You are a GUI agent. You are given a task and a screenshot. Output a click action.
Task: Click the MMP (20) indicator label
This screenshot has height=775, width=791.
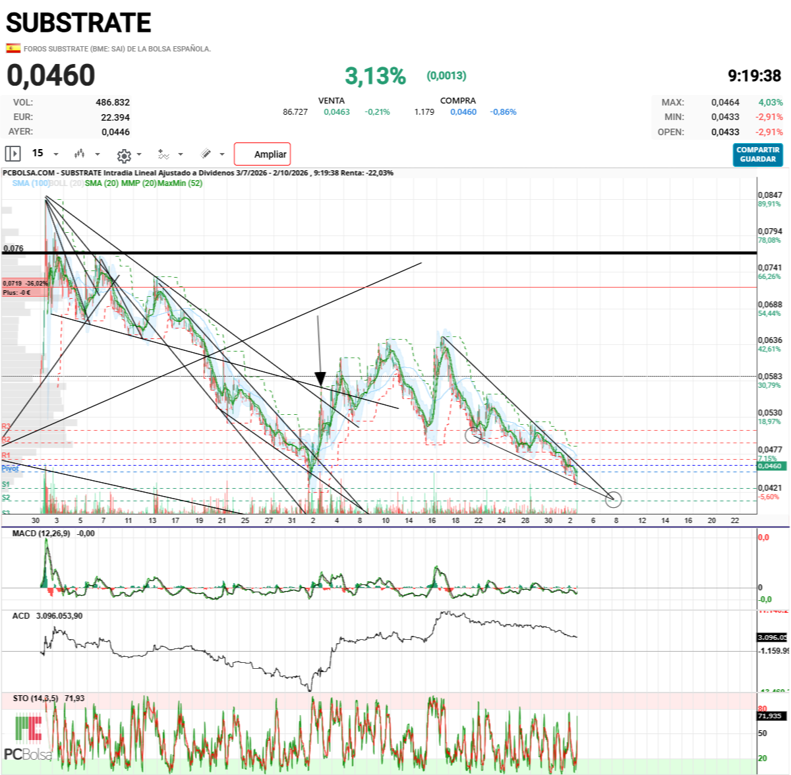(x=138, y=183)
